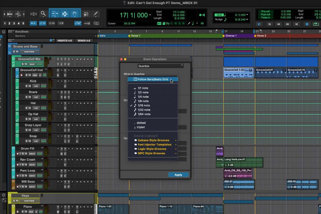Recall zoom preset 3
The image size is (321, 214).
click(14, 23)
